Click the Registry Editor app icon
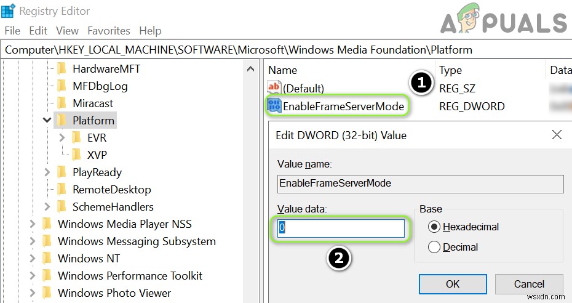This screenshot has width=572, height=303. [x=8, y=11]
